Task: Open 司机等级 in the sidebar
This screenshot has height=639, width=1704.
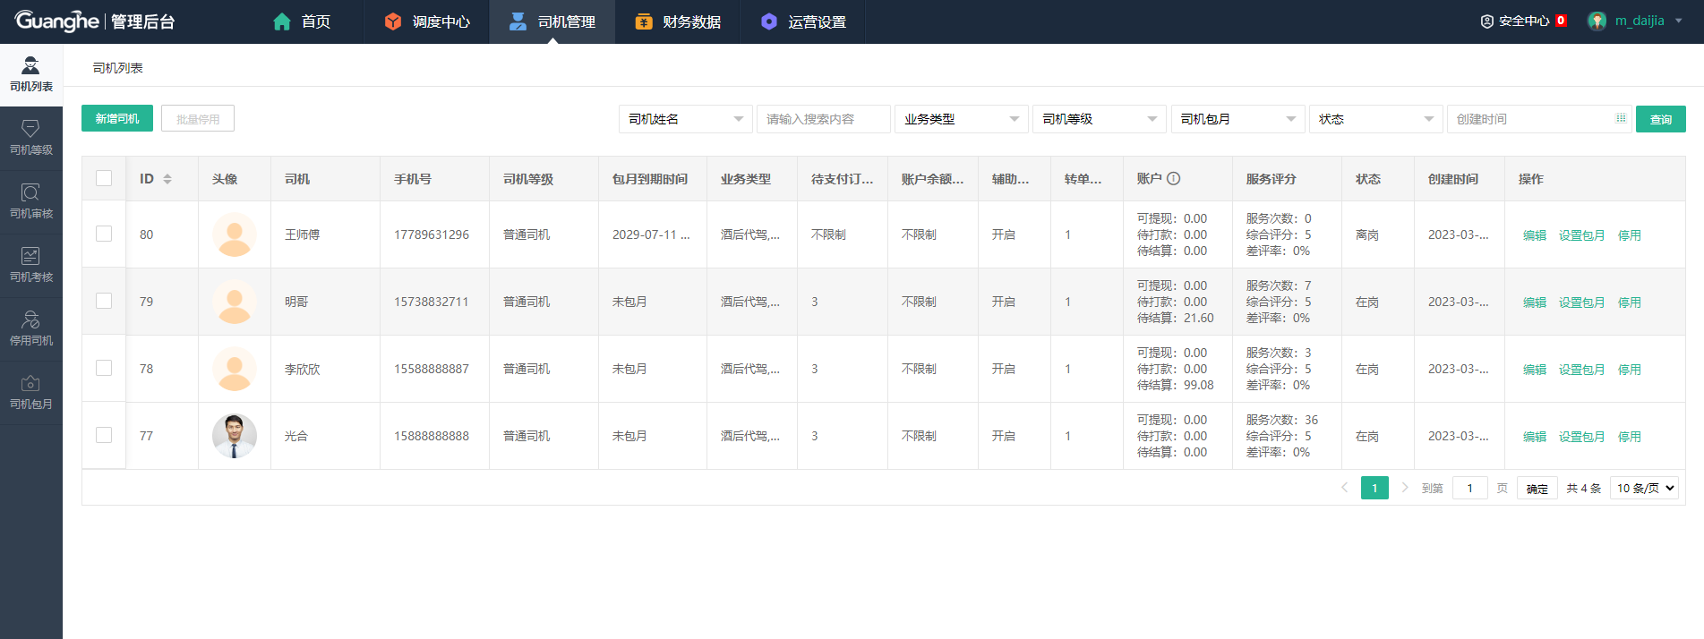Action: click(31, 138)
